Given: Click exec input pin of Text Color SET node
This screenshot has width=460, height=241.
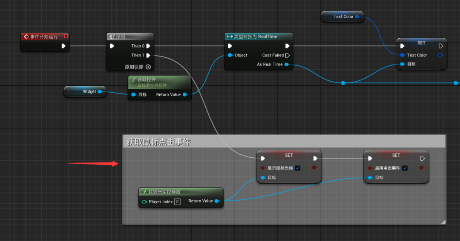Looking at the screenshot, I should [x=402, y=46].
